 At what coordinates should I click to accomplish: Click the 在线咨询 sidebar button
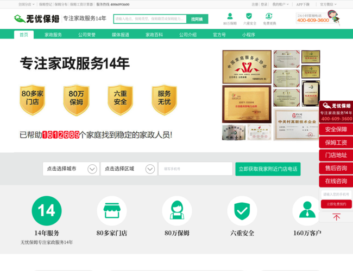click(336, 181)
